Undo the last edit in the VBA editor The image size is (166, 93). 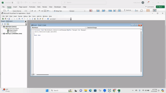point(22,19)
